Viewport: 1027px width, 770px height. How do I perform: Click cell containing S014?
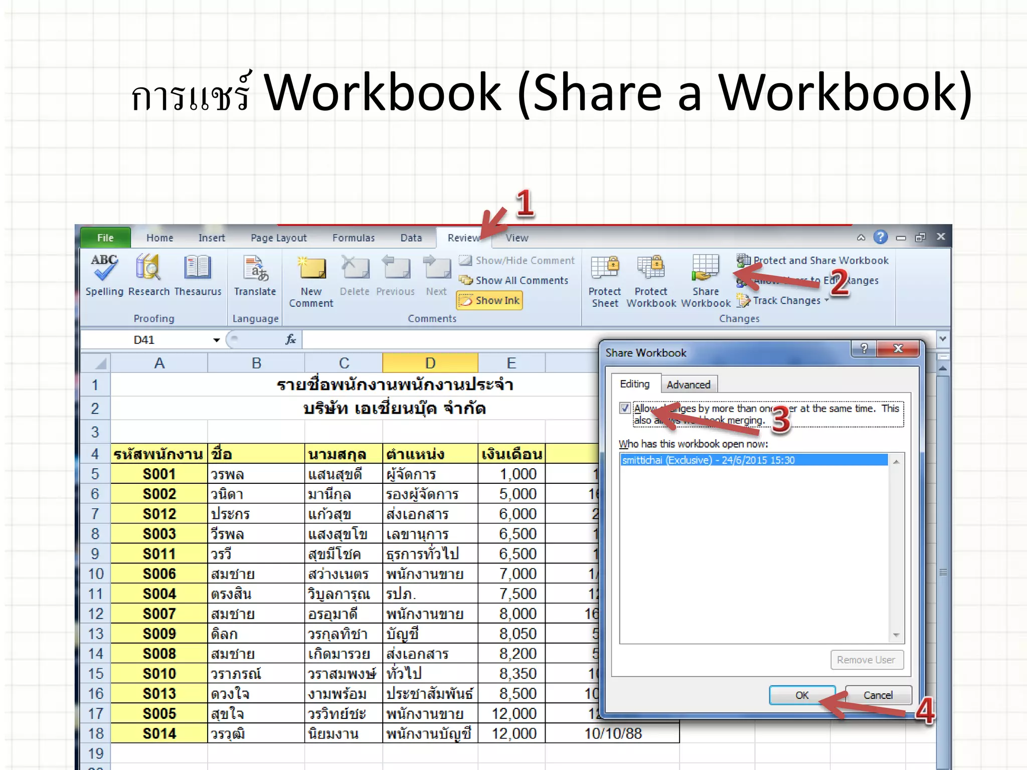click(159, 733)
